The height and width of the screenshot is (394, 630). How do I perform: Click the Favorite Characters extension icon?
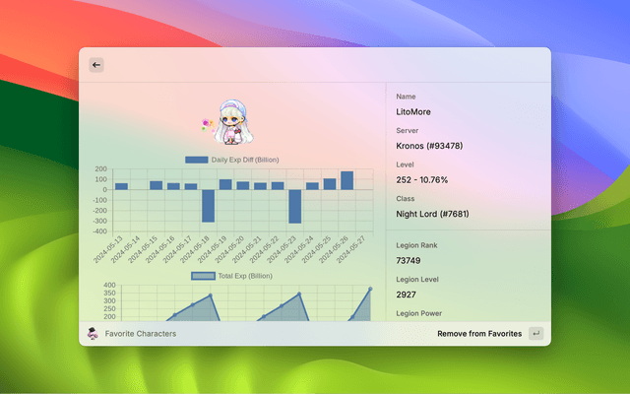(93, 334)
